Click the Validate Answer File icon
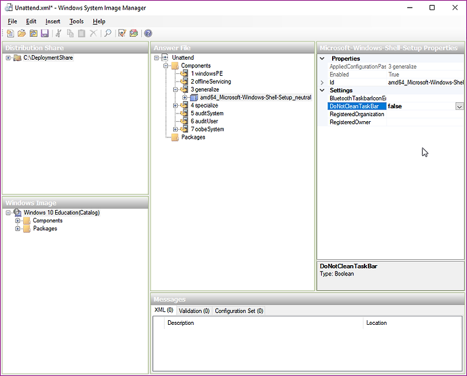This screenshot has width=467, height=376. click(122, 33)
